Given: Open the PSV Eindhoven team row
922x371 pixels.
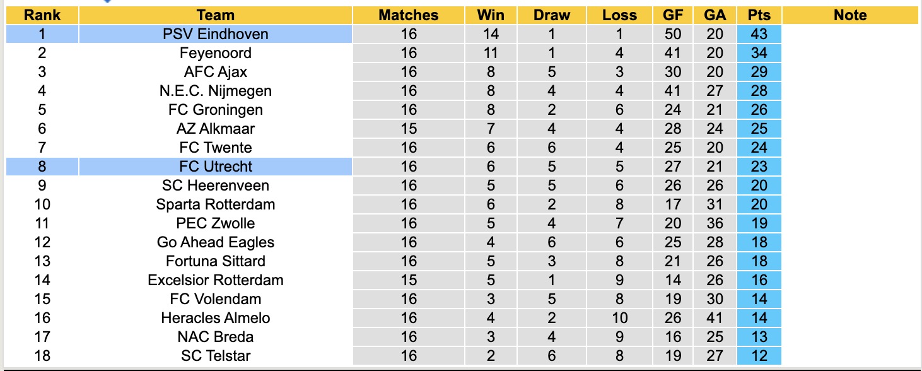Looking at the screenshot, I should point(215,34).
